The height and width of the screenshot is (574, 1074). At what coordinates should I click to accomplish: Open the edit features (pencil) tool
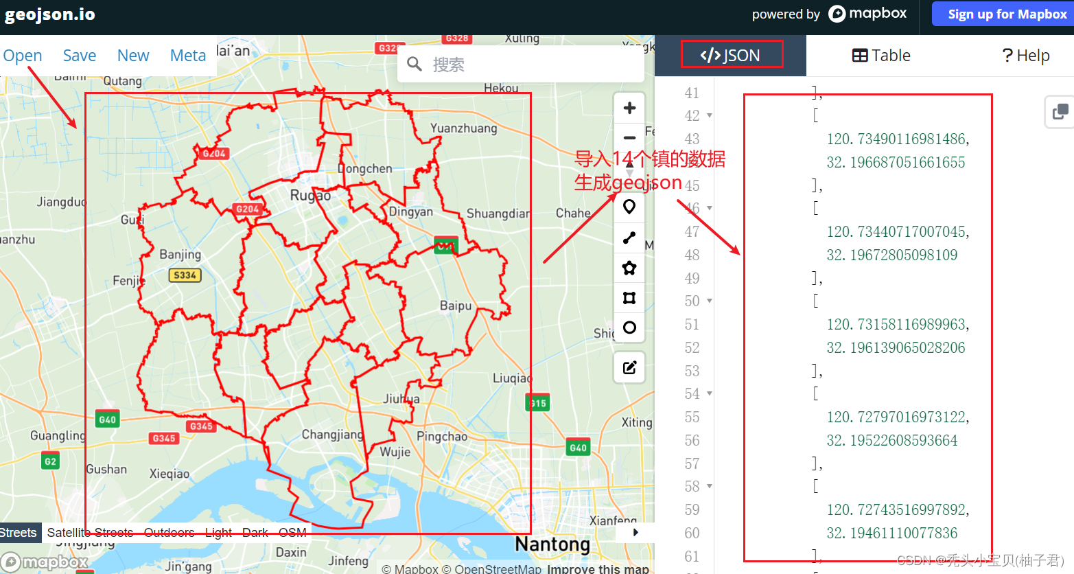pyautogui.click(x=629, y=367)
